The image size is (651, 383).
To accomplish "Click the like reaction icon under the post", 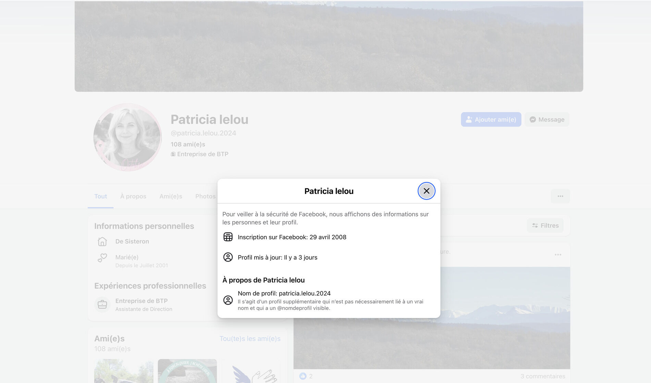I will [x=303, y=376].
